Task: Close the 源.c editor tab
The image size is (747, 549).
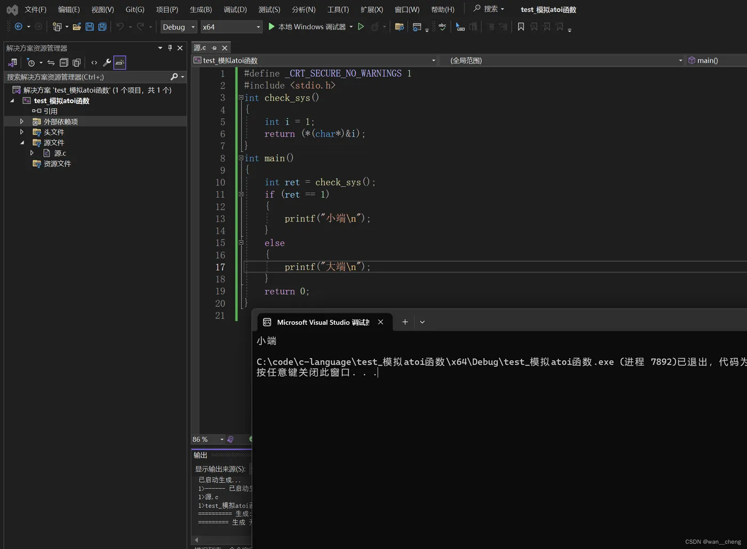Action: point(225,48)
